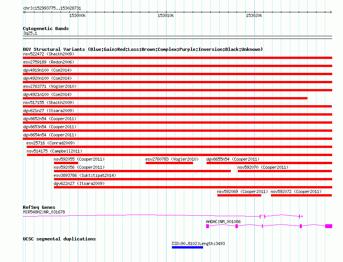Open the dgv4919n100 (Coe2014) variant

[47, 70]
